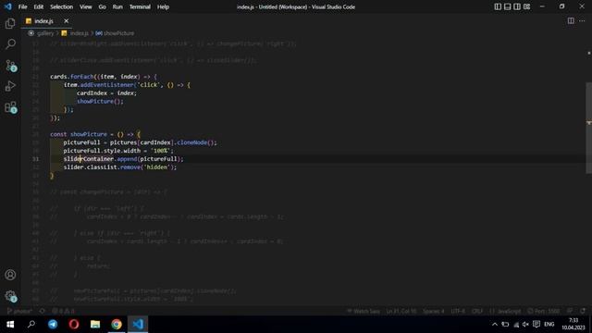The image size is (592, 333).
Task: Open errors and warnings count in status bar
Action: [x=63, y=312]
